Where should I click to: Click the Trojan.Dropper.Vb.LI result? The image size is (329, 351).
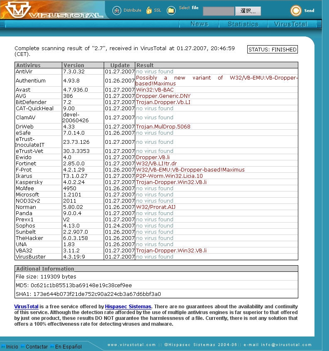pyautogui.click(x=163, y=102)
